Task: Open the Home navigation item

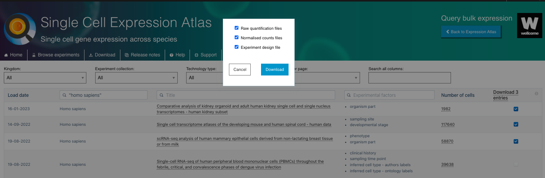Action: 13,55
